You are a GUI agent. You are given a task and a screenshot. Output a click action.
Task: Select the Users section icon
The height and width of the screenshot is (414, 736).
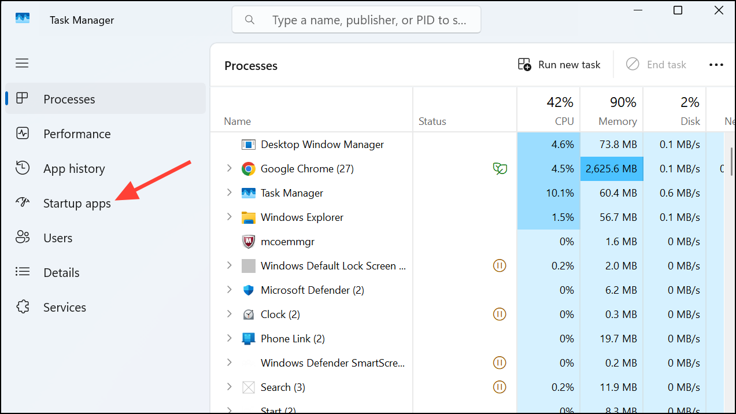22,238
